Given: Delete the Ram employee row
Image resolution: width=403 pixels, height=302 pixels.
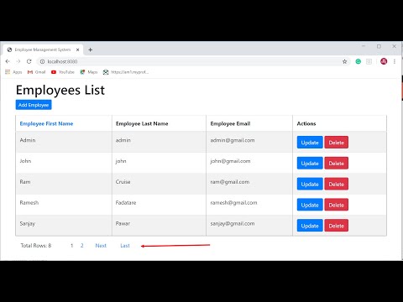Looking at the screenshot, I should coord(337,184).
